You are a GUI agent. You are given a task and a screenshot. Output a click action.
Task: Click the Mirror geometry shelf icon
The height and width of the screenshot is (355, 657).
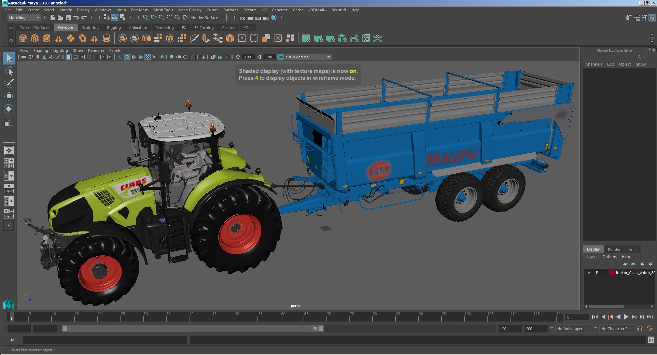point(146,38)
